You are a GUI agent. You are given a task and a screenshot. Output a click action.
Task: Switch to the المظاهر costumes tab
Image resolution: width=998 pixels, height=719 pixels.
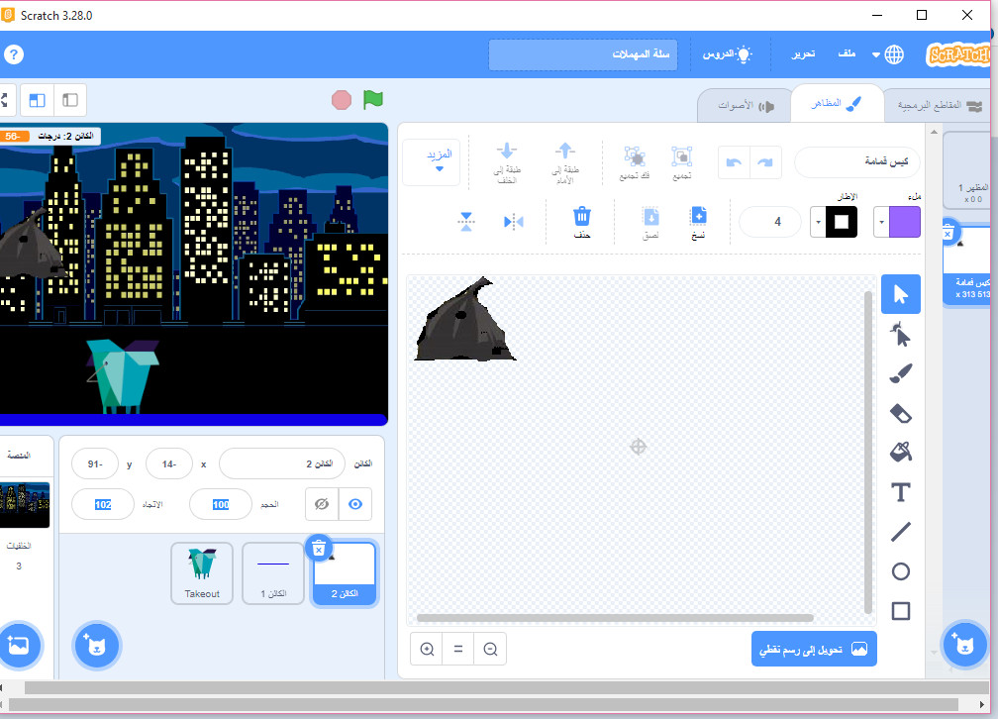tap(837, 104)
